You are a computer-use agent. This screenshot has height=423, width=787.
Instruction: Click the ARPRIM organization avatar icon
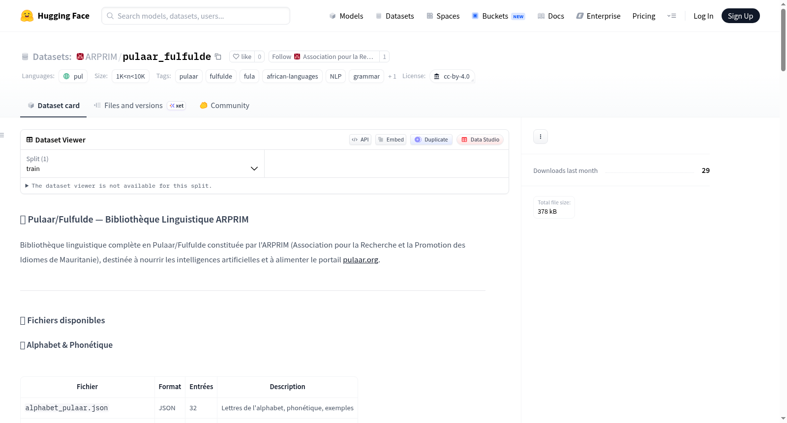[80, 56]
